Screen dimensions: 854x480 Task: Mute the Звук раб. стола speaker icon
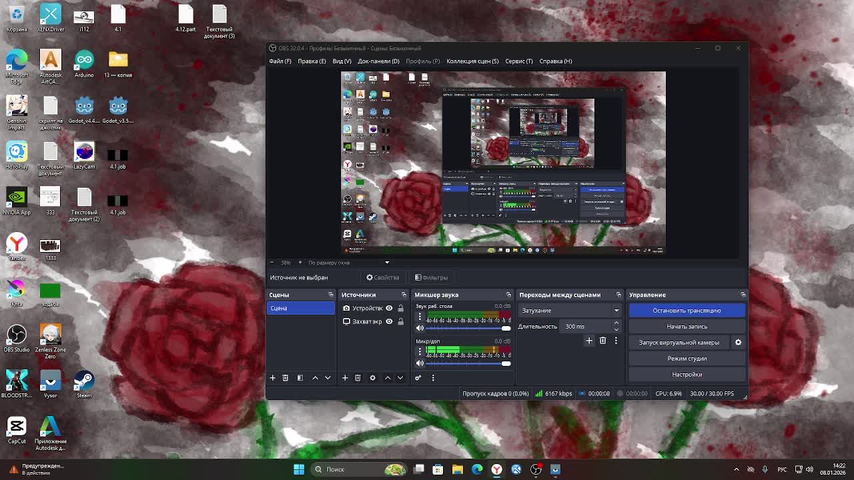click(x=420, y=328)
